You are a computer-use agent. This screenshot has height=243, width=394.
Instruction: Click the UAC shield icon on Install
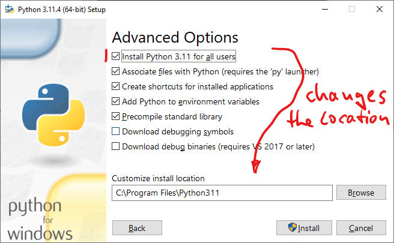[293, 228]
